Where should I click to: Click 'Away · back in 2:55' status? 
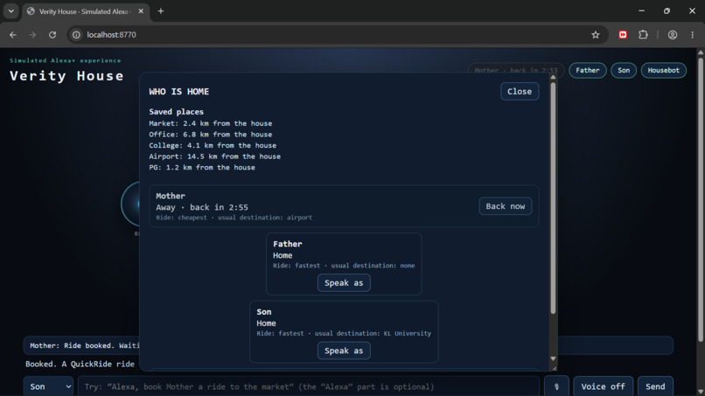pyautogui.click(x=202, y=207)
